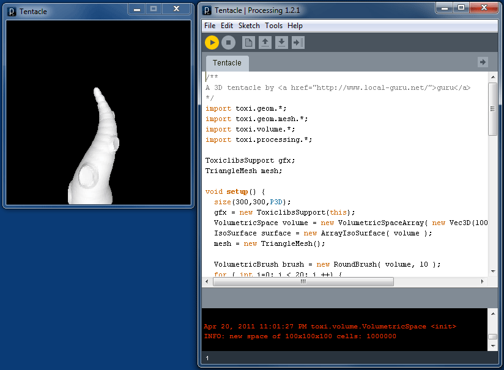Export the sketch with the right-arrow icon
The height and width of the screenshot is (370, 504).
[298, 42]
